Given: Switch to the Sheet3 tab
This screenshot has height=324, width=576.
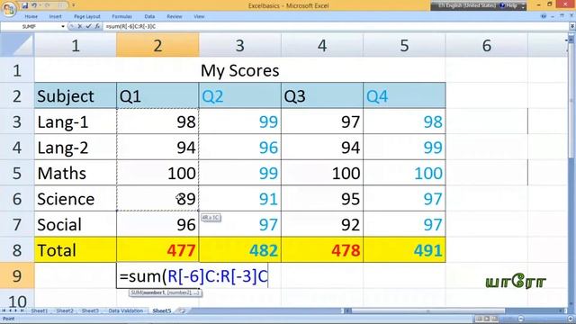Looking at the screenshot, I should click(x=90, y=310).
